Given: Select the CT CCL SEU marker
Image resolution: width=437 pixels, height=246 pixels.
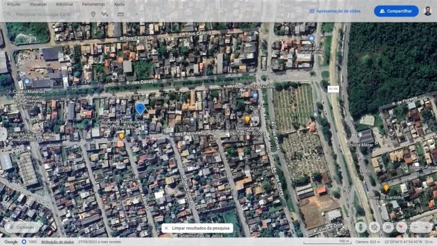Looking at the screenshot, I should (x=192, y=120).
